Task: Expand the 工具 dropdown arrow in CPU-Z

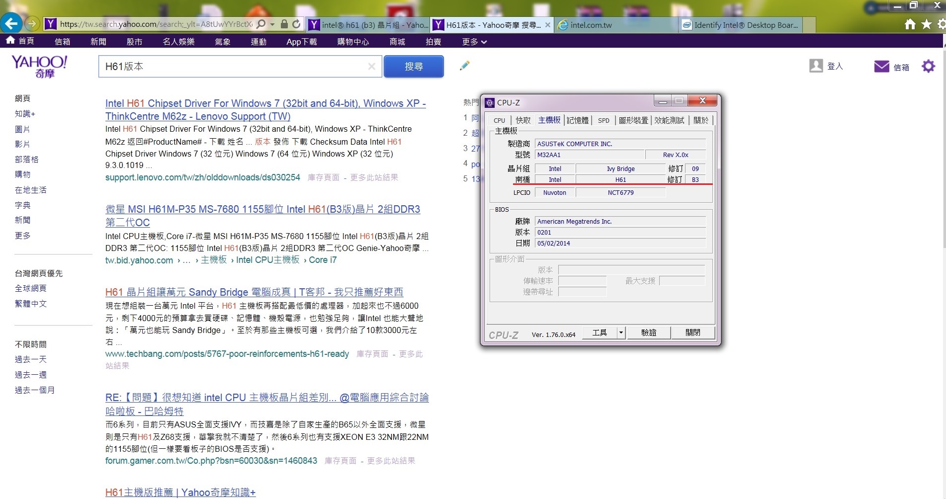Action: point(621,333)
